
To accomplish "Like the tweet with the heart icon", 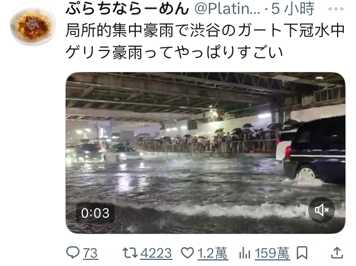I will (187, 253).
